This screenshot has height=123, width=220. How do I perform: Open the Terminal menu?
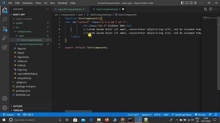(x=63, y=3)
